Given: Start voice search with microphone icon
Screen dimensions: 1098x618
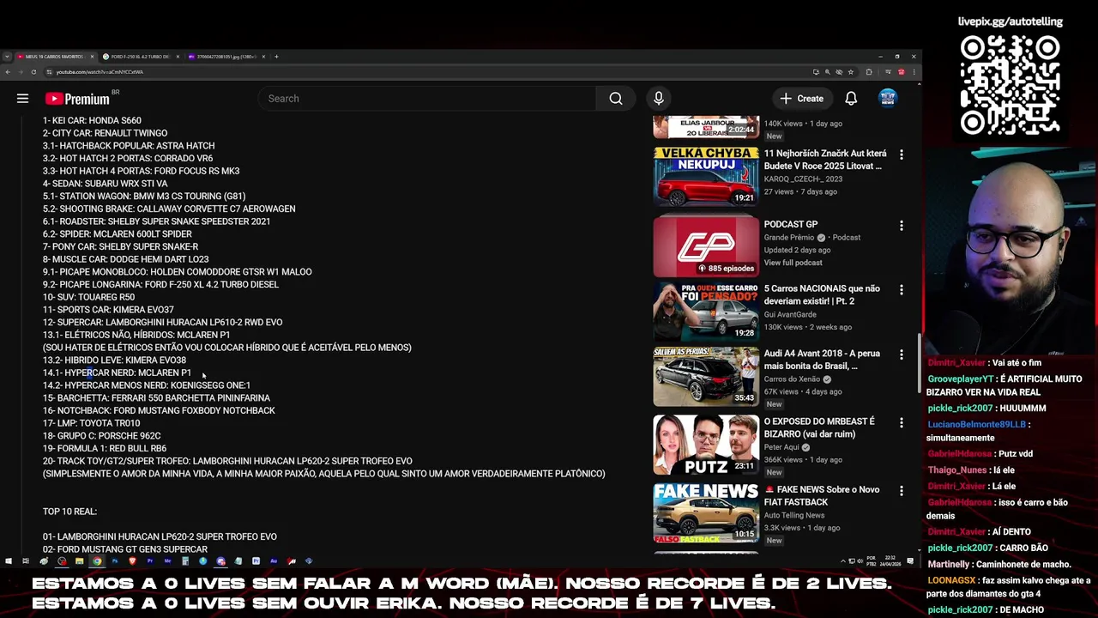Looking at the screenshot, I should tap(659, 99).
